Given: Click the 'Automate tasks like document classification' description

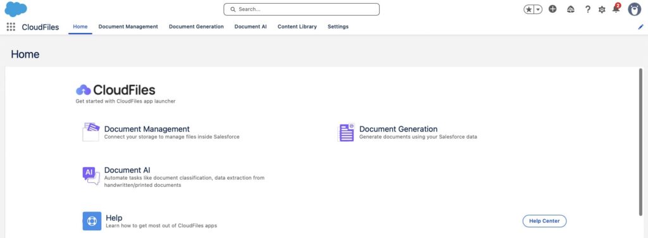Looking at the screenshot, I should [184, 182].
